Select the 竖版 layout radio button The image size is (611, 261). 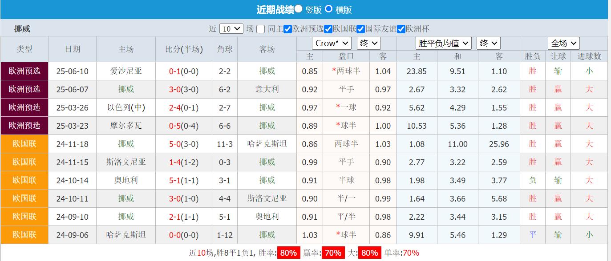click(299, 9)
